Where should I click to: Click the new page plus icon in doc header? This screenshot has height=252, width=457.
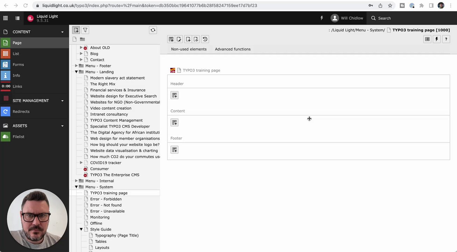pos(188,39)
